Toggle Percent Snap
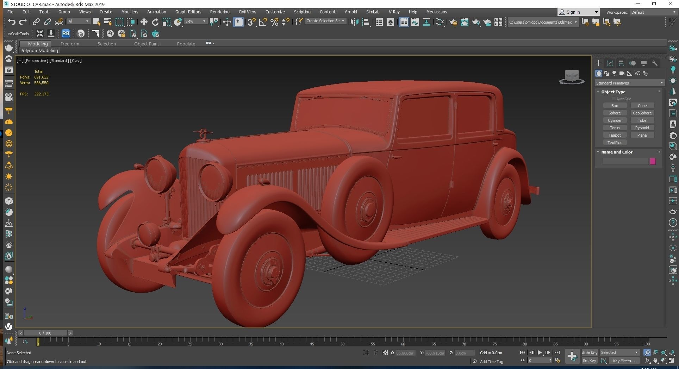The image size is (679, 369). tap(274, 22)
